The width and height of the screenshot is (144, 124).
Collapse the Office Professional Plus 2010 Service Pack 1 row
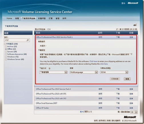point(54,37)
